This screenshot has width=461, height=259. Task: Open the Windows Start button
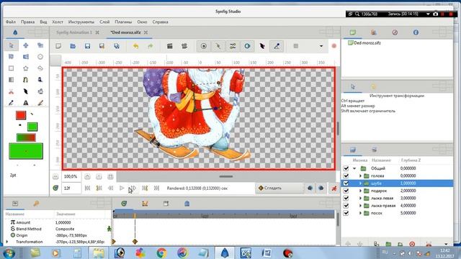[x=9, y=253]
